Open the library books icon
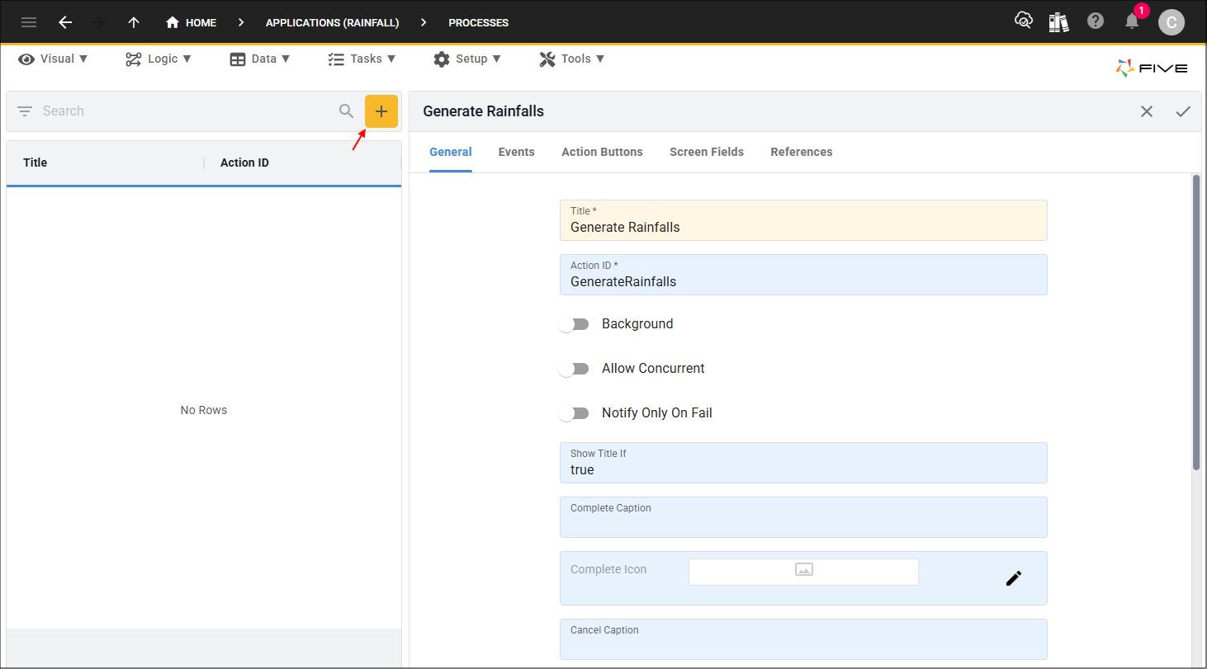The width and height of the screenshot is (1207, 669). pos(1059,21)
